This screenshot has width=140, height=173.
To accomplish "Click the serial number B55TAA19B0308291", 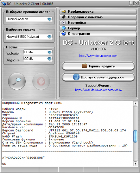I will [64, 118].
